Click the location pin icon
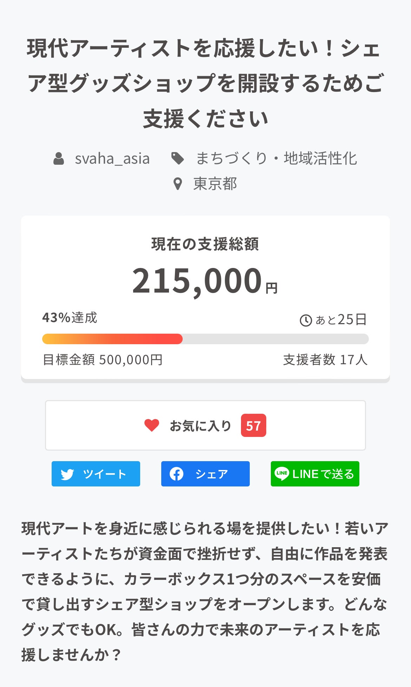The image size is (411, 687). click(178, 184)
